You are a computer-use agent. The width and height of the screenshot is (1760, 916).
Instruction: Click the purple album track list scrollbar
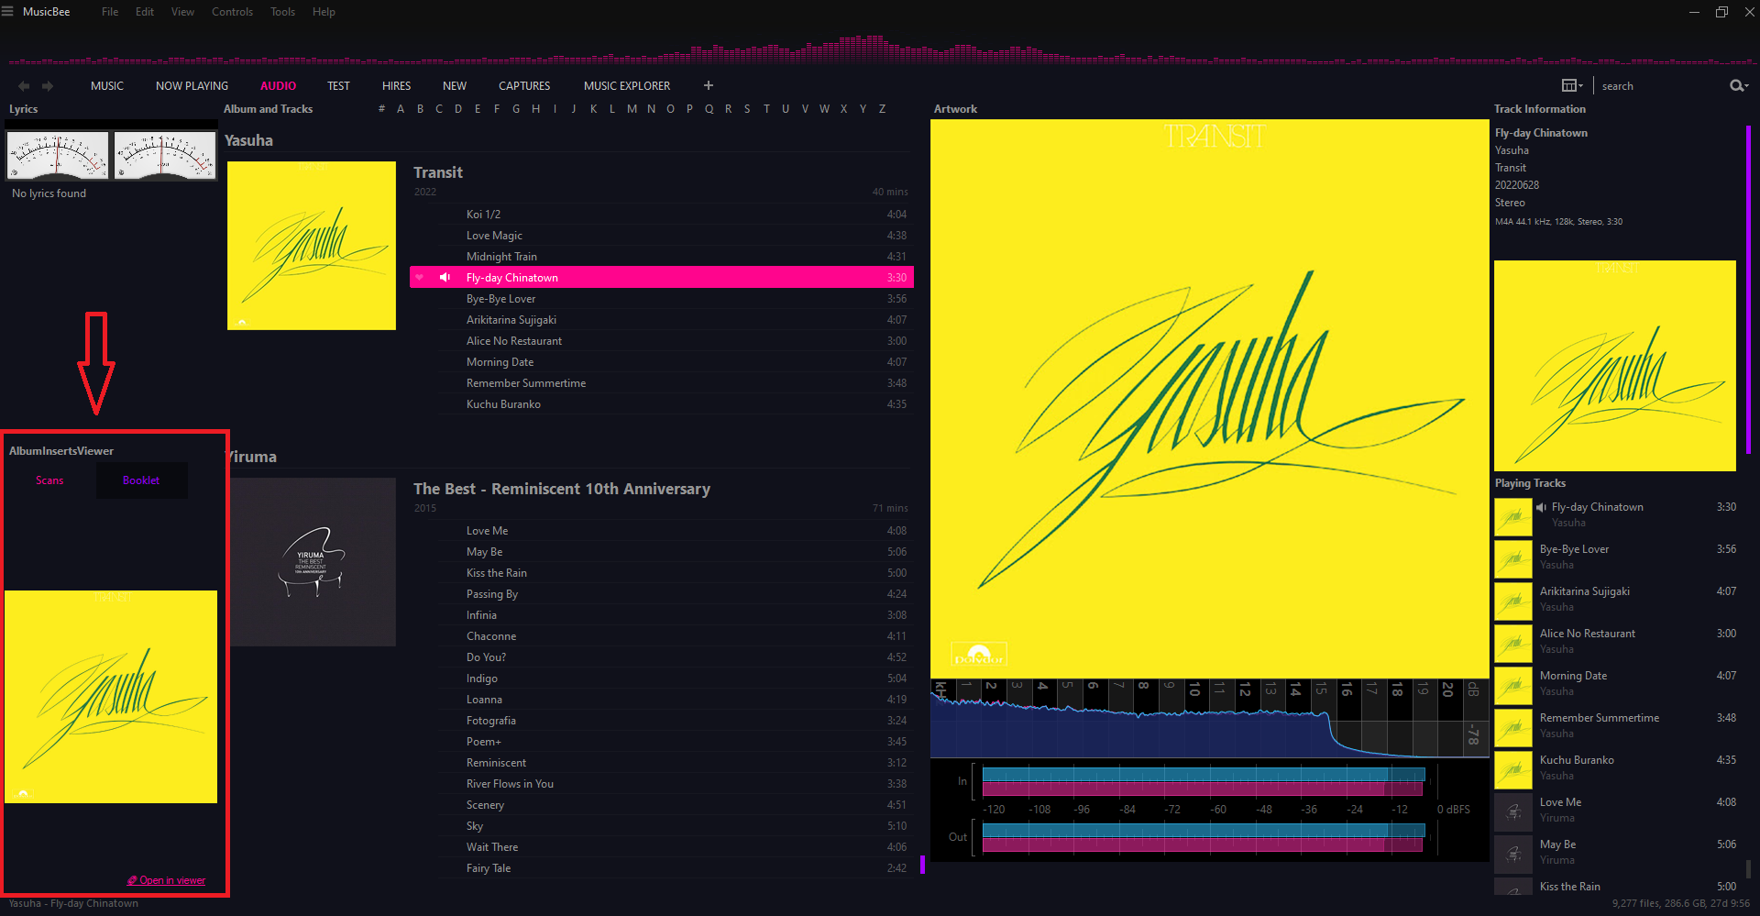tap(922, 865)
